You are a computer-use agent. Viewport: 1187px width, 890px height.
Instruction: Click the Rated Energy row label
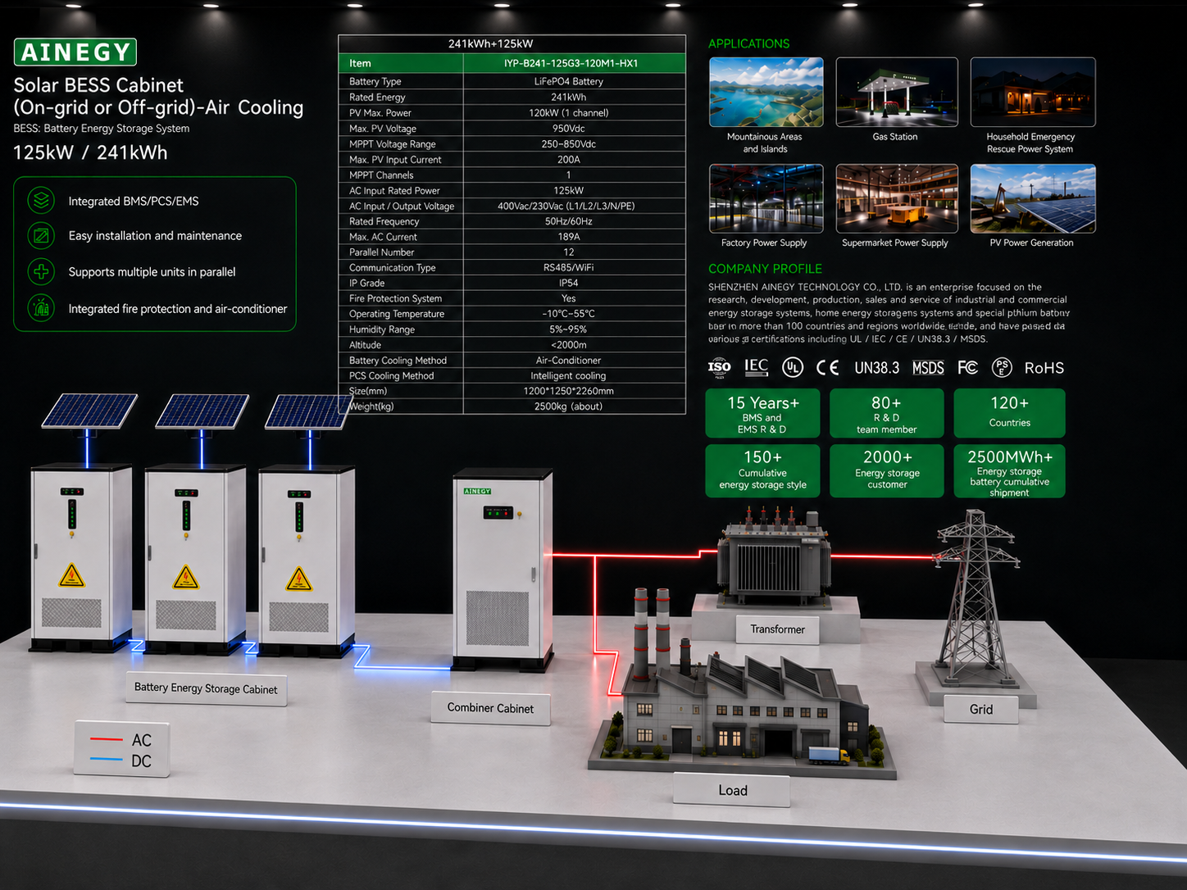[377, 97]
